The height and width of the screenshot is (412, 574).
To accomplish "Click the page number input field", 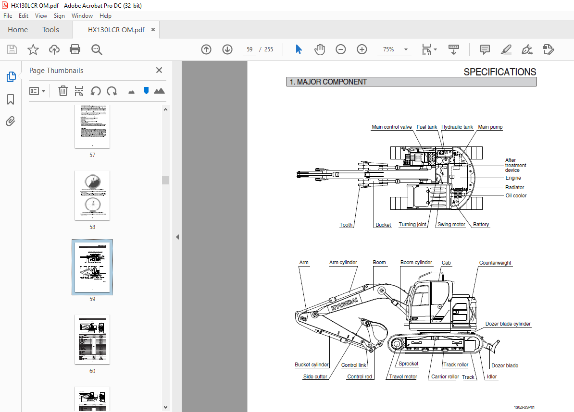I will pos(250,49).
